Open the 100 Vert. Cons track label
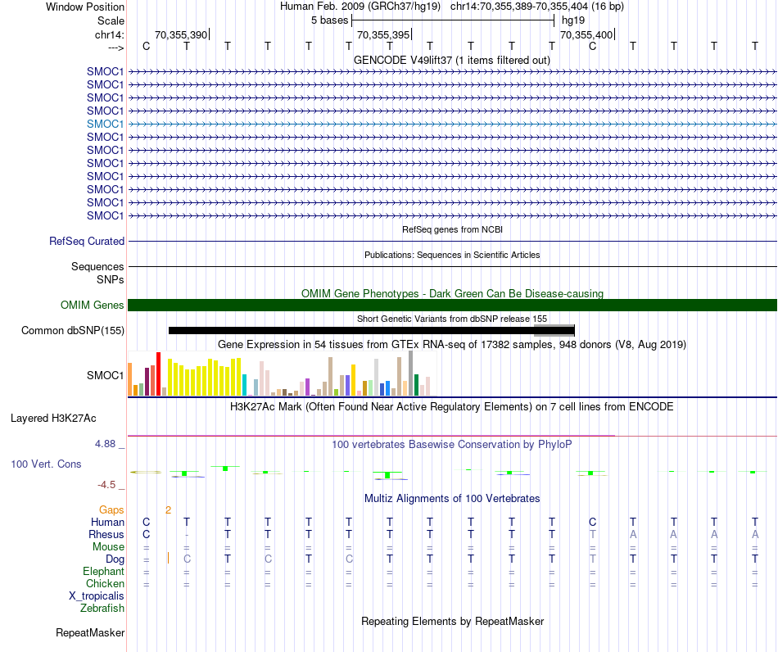 [46, 464]
